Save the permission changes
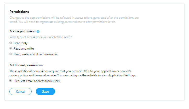The image size is (189, 109). point(45,92)
